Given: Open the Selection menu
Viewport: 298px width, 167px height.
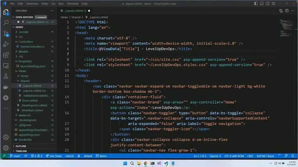Looking at the screenshot, I should (x=32, y=4).
